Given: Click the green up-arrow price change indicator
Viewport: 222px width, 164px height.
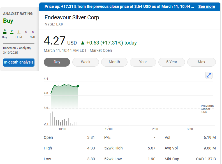Looking at the screenshot, I should [x=82, y=43].
